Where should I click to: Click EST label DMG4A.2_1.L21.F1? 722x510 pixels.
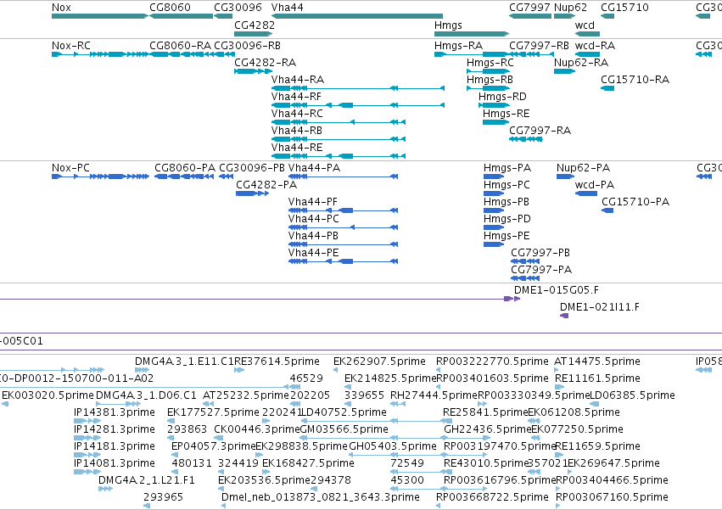point(147,480)
